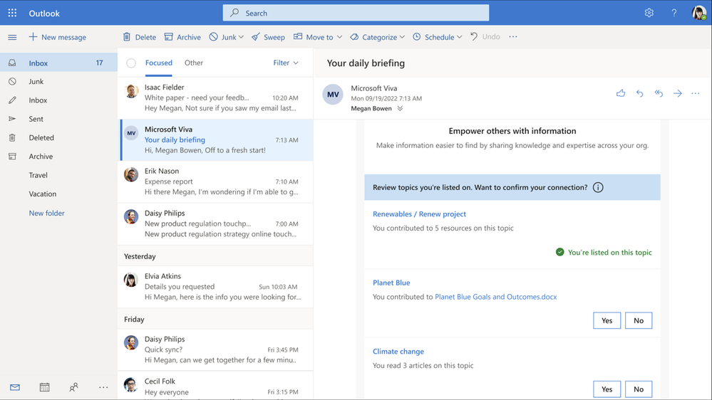The width and height of the screenshot is (712, 400).
Task: Open the Sent folder
Action: tap(36, 119)
